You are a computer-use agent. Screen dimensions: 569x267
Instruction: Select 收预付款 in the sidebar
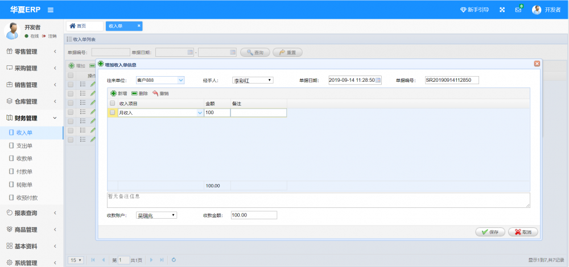click(31, 198)
